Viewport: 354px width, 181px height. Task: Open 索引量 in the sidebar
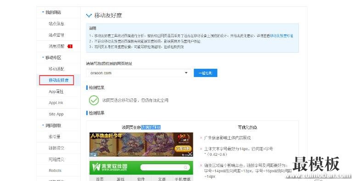pyautogui.click(x=54, y=137)
